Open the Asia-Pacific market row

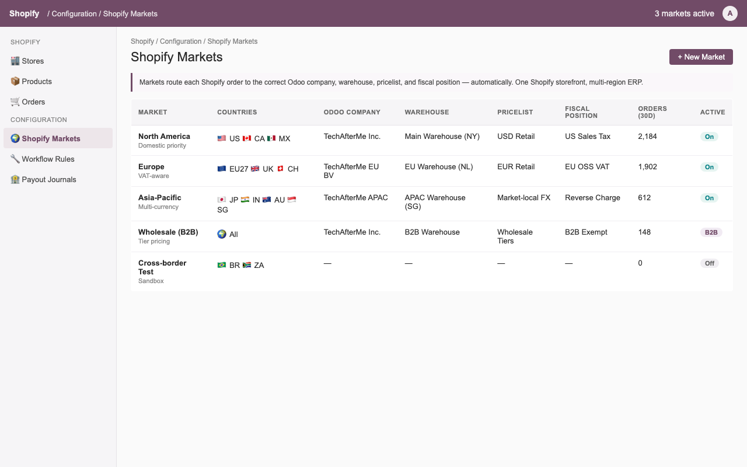tap(432, 204)
